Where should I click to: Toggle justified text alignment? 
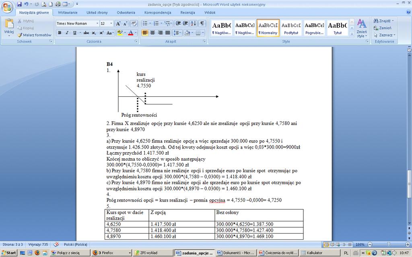pyautogui.click(x=168, y=33)
